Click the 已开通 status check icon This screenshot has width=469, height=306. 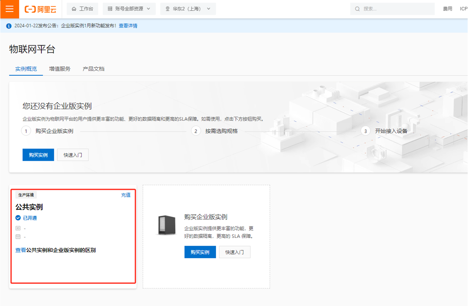point(18,218)
